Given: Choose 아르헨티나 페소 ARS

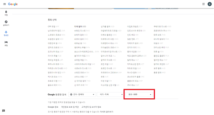Looking at the screenshot, I should tap(109, 43).
